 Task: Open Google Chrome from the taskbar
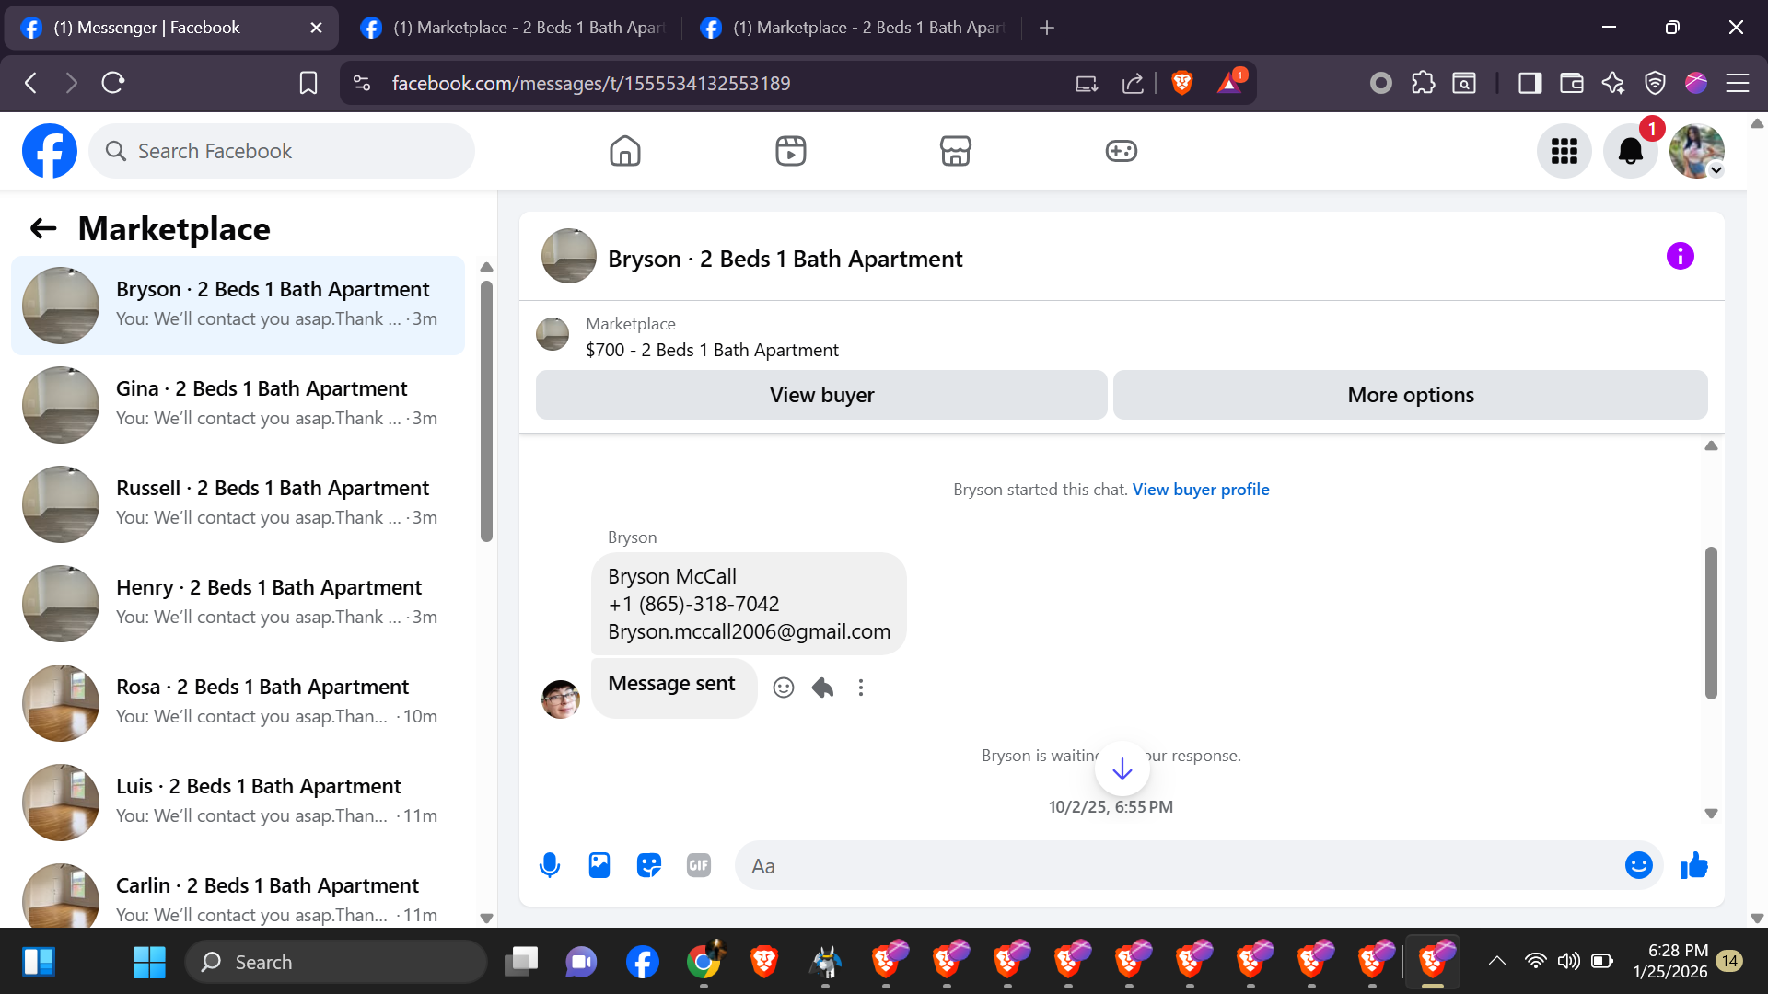pos(704,962)
